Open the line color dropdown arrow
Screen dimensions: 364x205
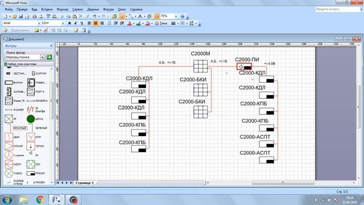(x=143, y=23)
